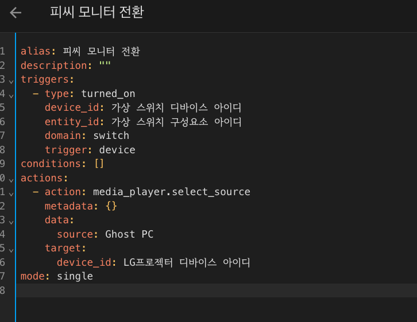Click 'media_player.select_source' action value
417x322 pixels.
pos(171,192)
